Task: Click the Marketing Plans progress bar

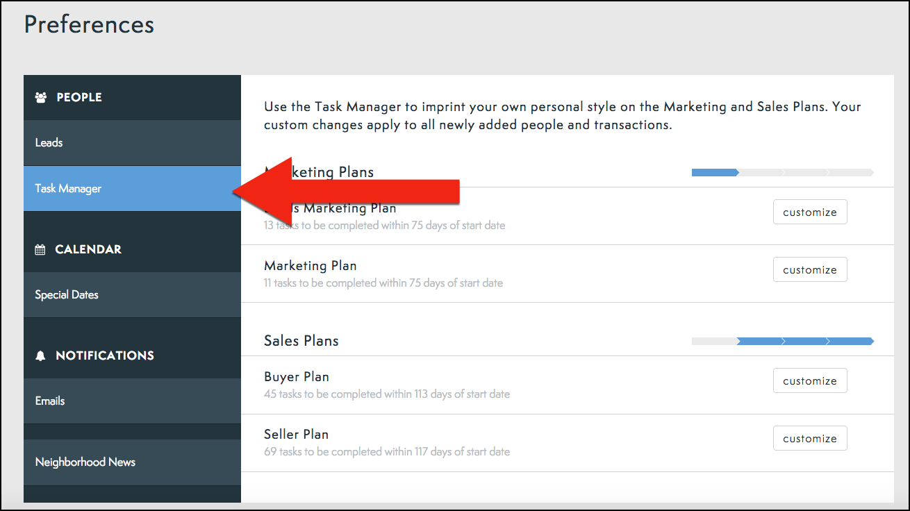Action: 782,172
